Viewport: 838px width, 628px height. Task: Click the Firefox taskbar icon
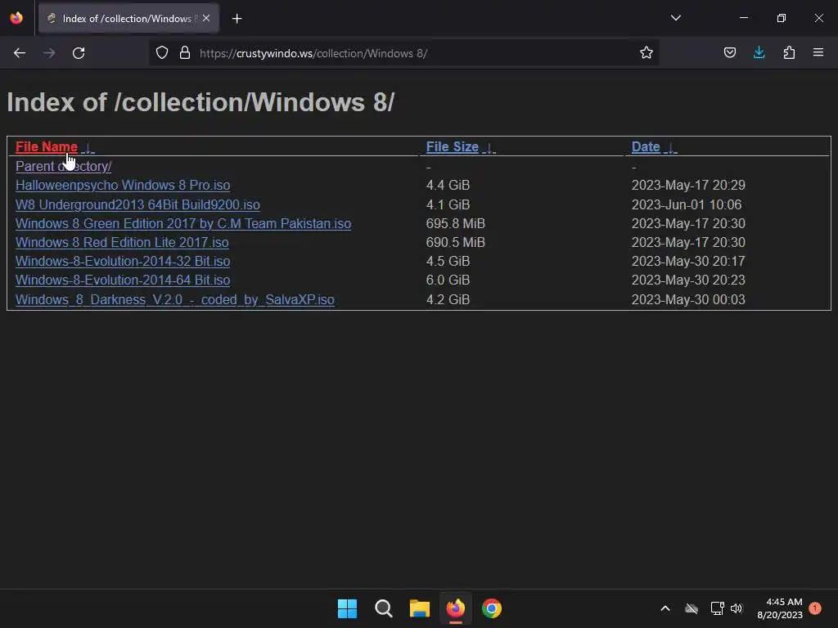[455, 608]
